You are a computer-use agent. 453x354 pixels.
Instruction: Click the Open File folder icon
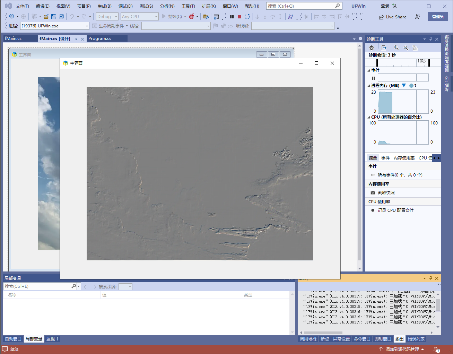(46, 16)
